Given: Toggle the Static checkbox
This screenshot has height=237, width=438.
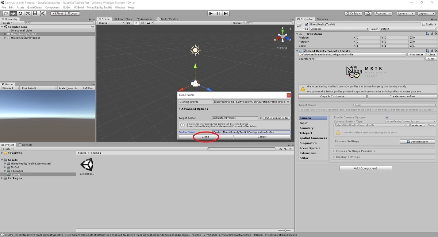Looking at the screenshot, I should [424, 24].
